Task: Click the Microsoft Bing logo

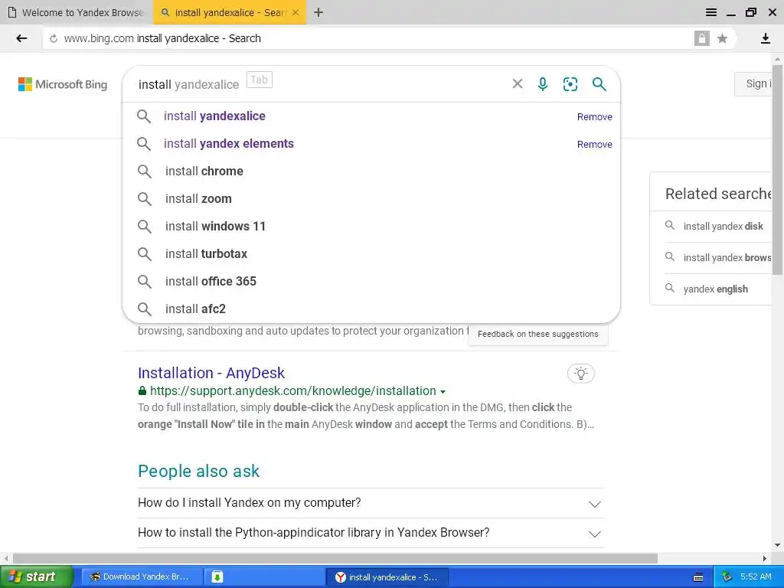Action: [63, 84]
